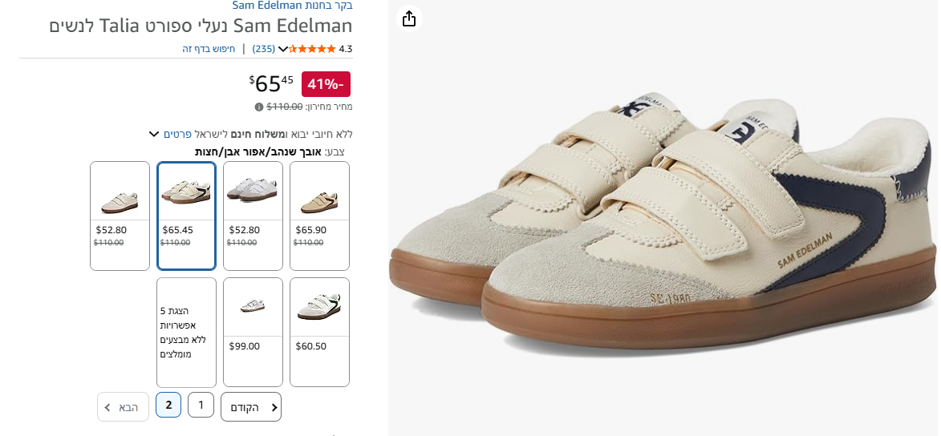The image size is (941, 436).
Task: Pick the leftmost $52.80 cream shoe swatch
Action: point(120,216)
